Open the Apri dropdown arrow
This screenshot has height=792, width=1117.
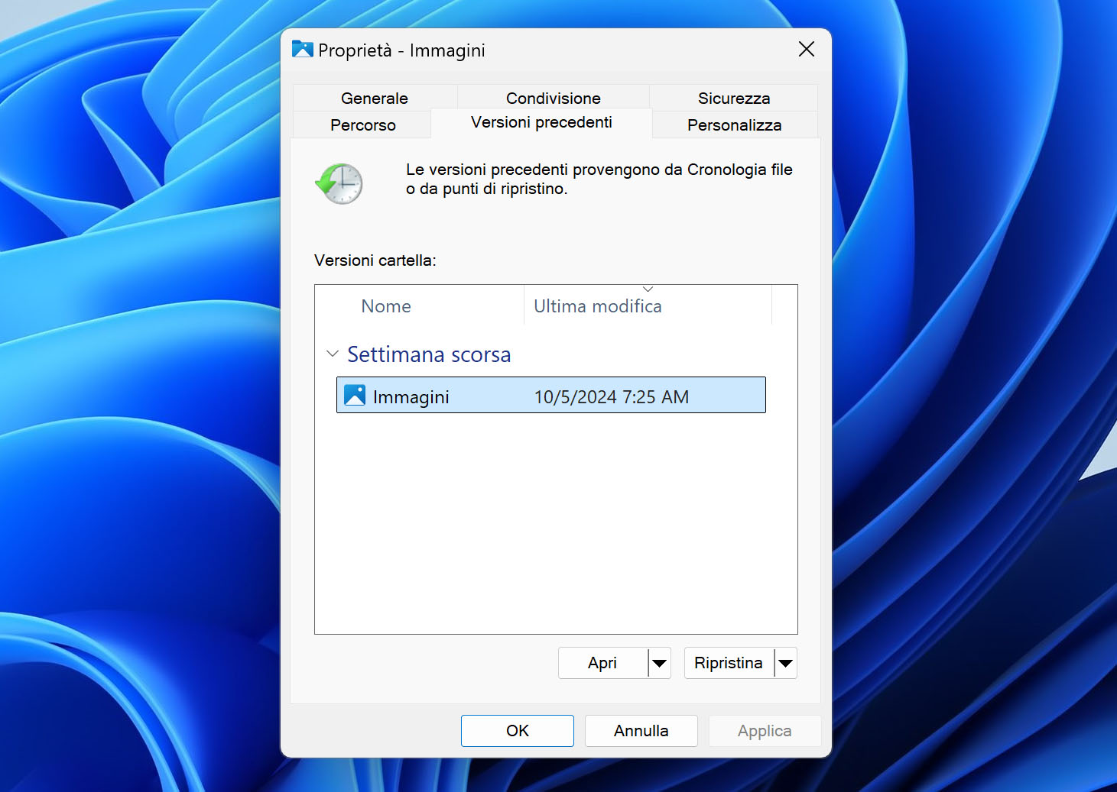coord(659,663)
